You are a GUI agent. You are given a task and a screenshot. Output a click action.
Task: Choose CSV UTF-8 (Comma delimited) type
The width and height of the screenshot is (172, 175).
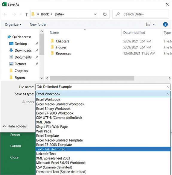pyautogui.click(x=103, y=118)
